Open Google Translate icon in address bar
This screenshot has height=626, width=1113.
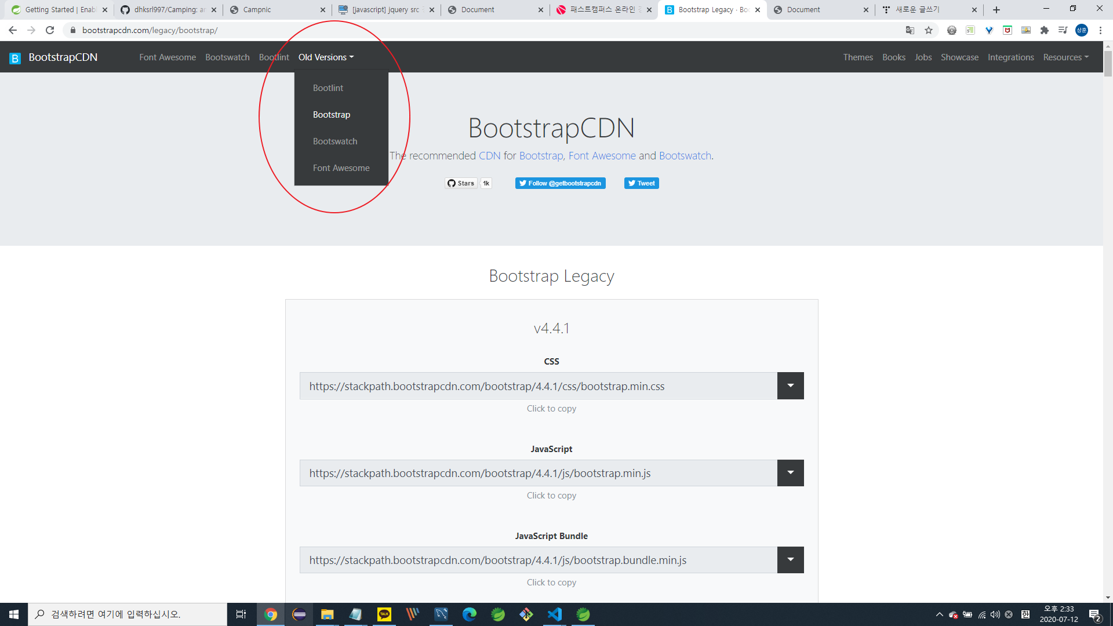(910, 30)
